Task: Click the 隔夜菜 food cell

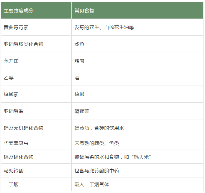Action: pos(82,111)
